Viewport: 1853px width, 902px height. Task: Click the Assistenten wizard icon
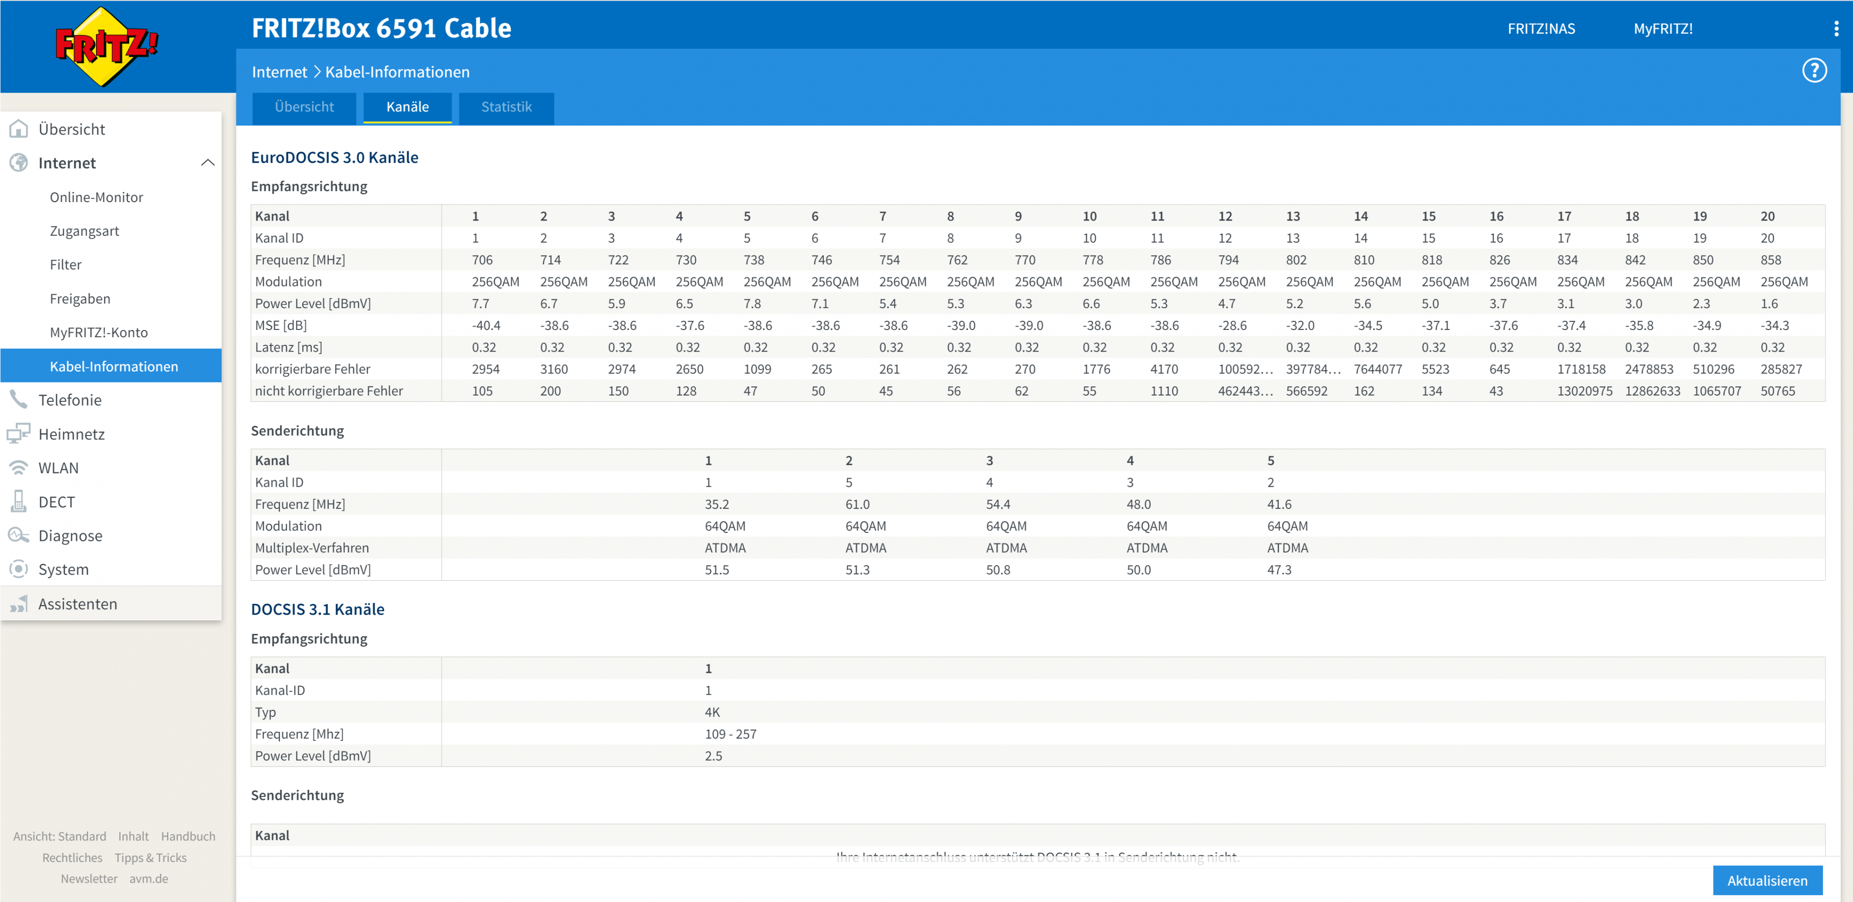tap(19, 603)
